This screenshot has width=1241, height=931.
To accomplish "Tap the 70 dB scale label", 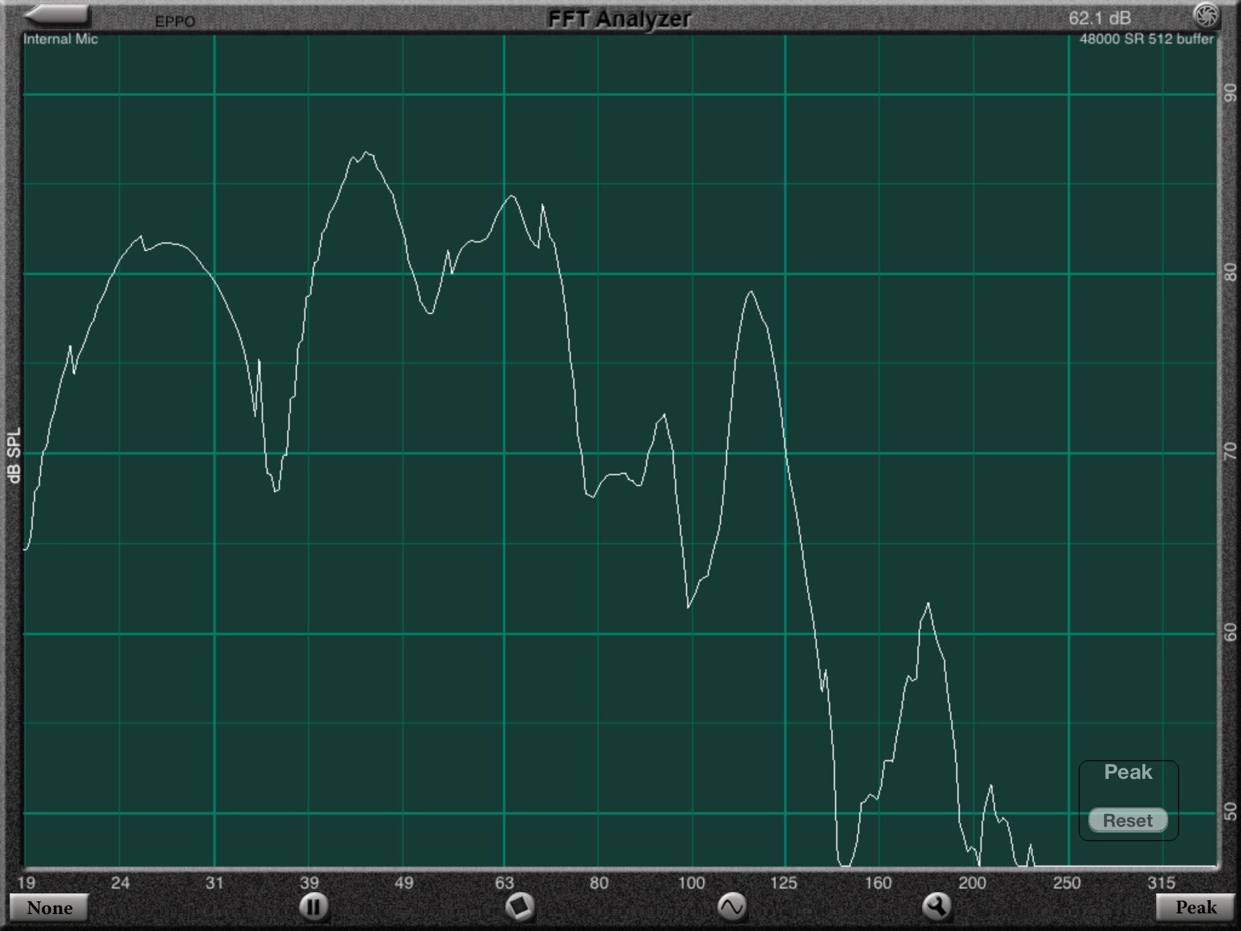I will [x=1230, y=452].
